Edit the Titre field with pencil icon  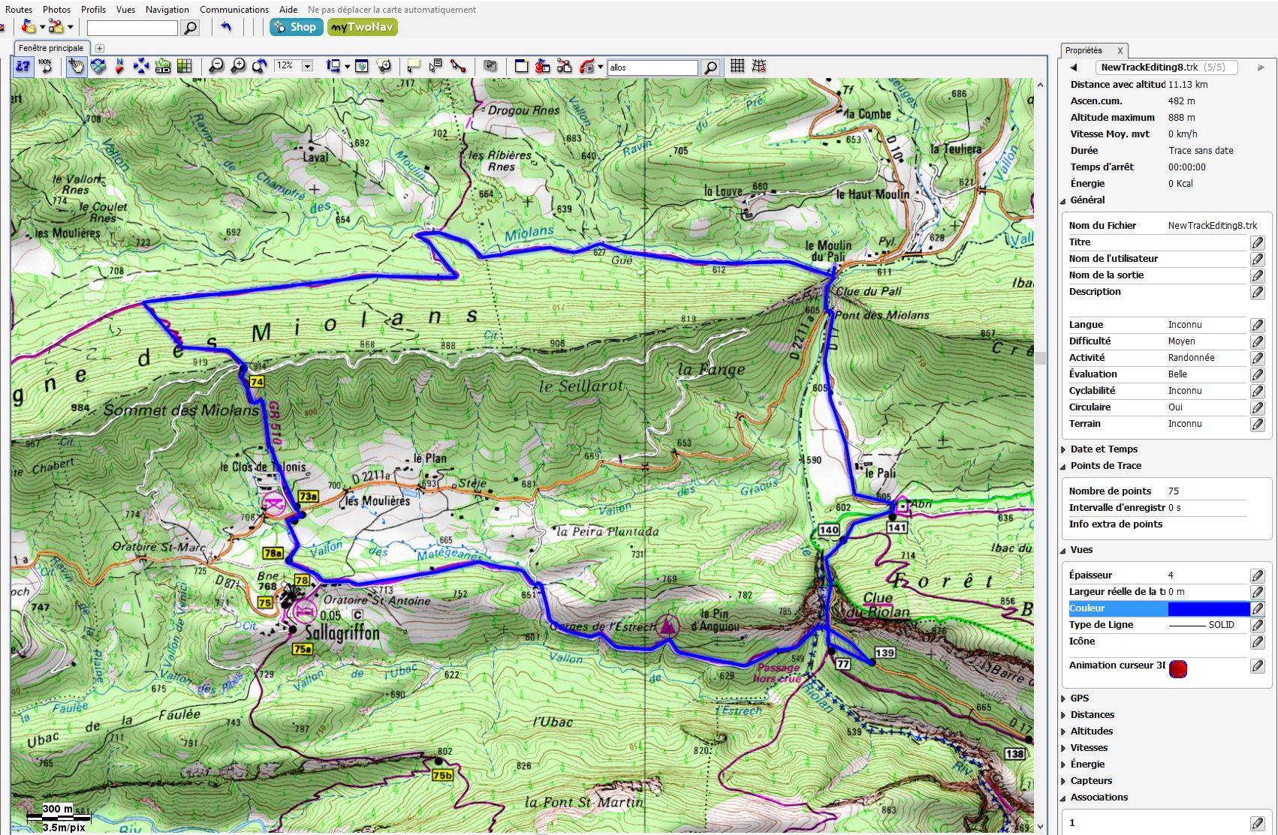[1257, 242]
